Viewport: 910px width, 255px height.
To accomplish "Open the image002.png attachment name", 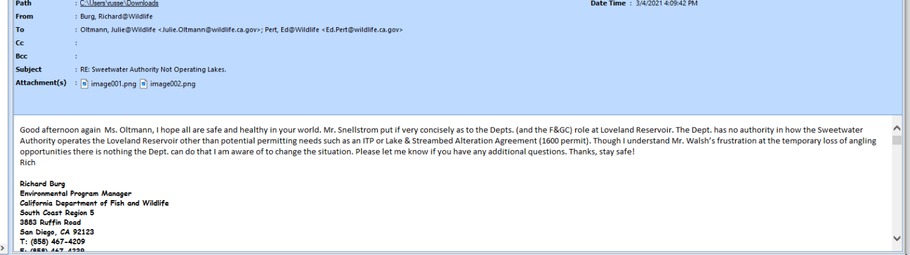I will [173, 84].
